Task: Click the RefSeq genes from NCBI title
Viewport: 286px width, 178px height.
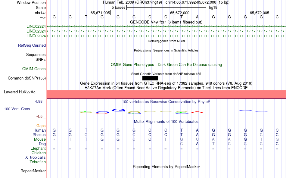Action: [166, 41]
